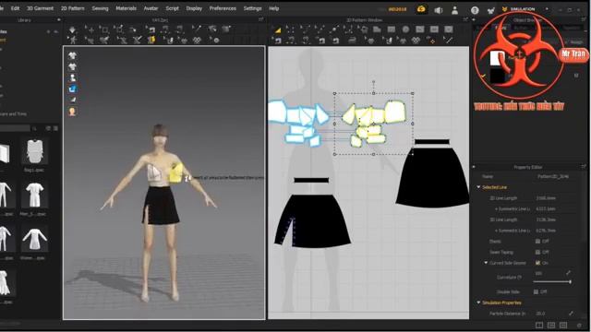Pop out the Property Editor panel

(584, 167)
